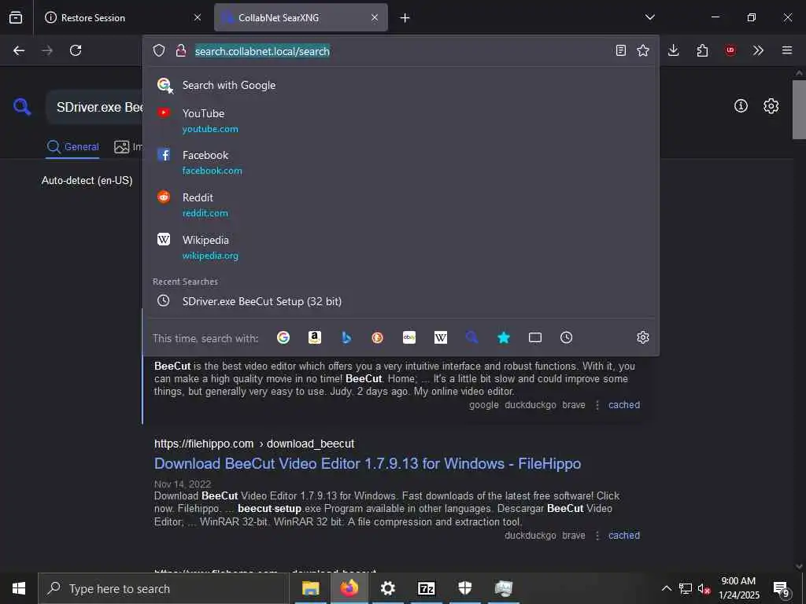Open SearXNG preferences gear icon
806x604 pixels.
tap(771, 106)
